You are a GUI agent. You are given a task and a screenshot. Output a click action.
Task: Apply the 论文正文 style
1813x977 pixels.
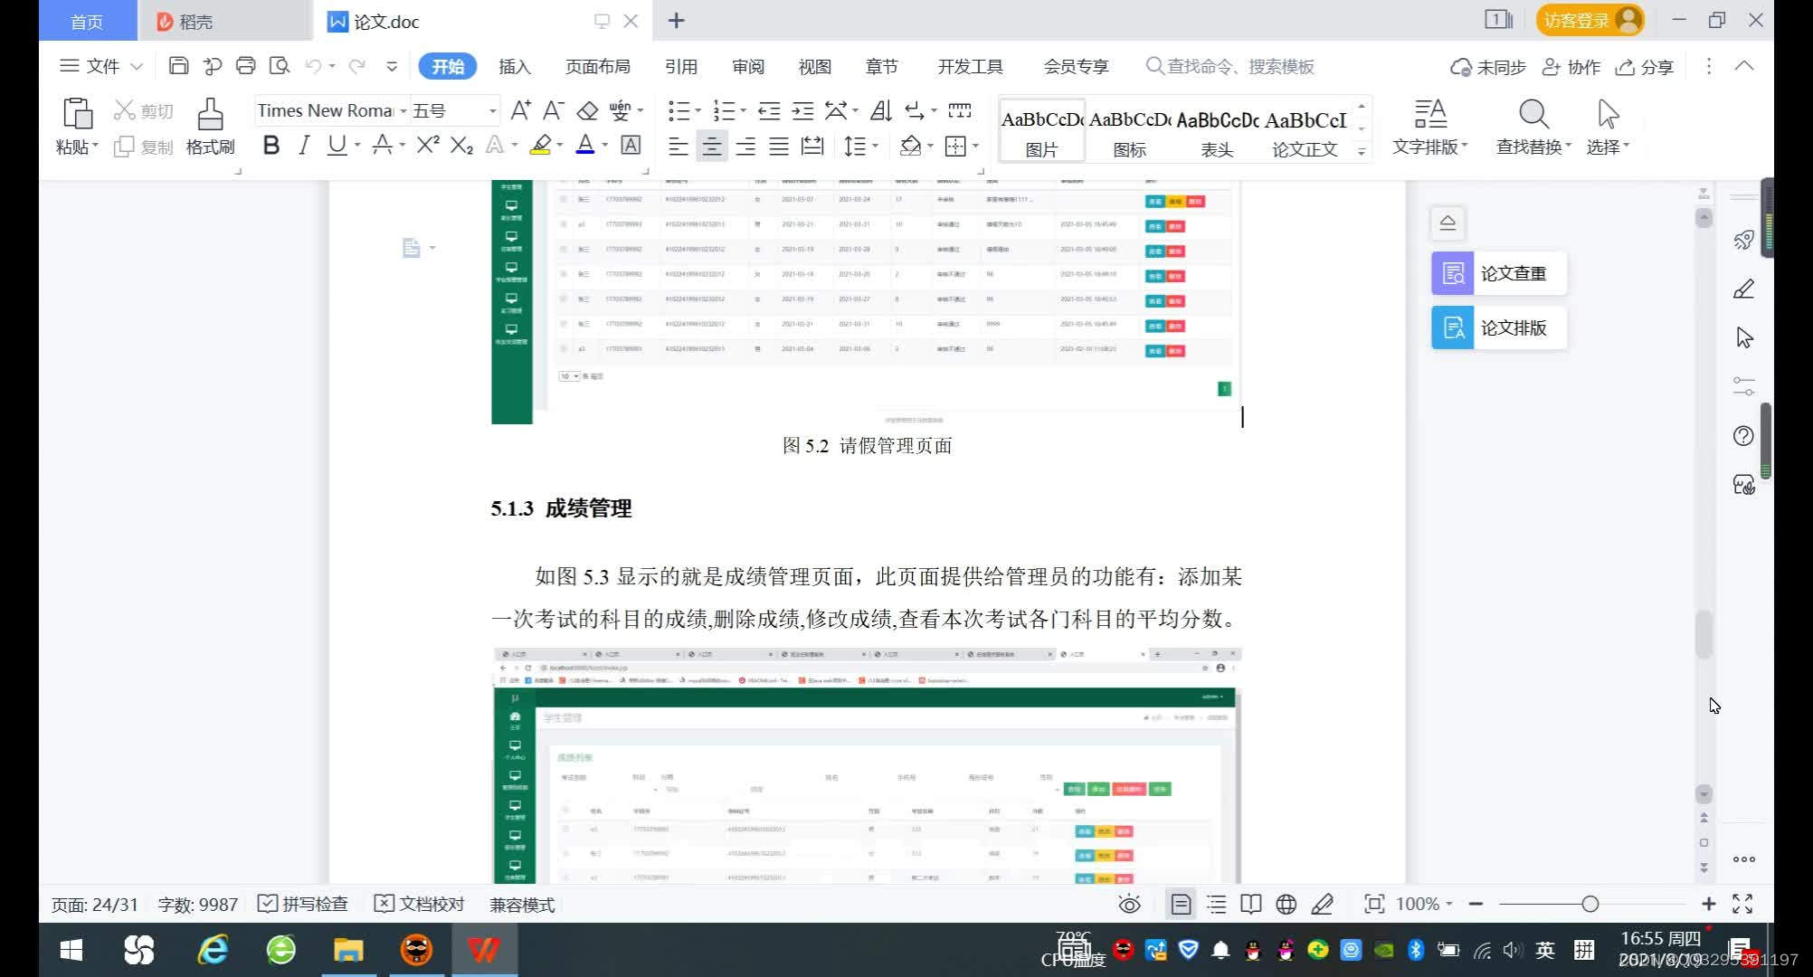[x=1305, y=130]
